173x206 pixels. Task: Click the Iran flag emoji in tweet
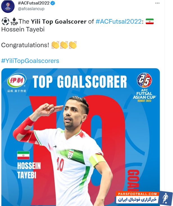point(149,21)
